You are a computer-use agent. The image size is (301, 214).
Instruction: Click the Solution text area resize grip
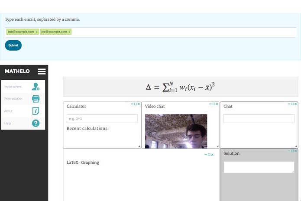[293, 172]
